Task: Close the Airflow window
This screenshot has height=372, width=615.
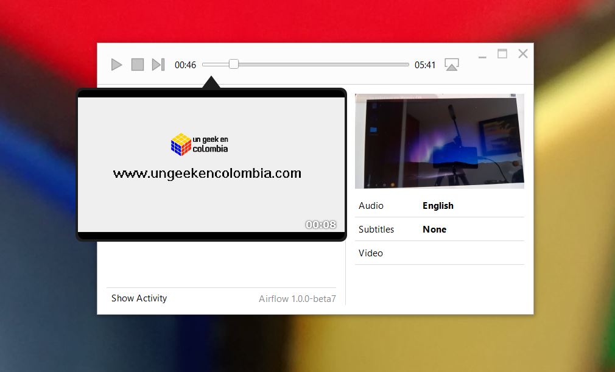Action: (523, 54)
